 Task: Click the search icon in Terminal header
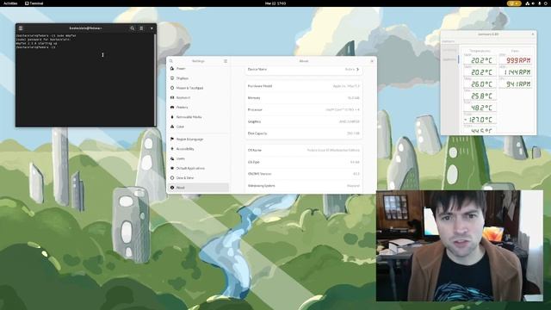pyautogui.click(x=132, y=28)
